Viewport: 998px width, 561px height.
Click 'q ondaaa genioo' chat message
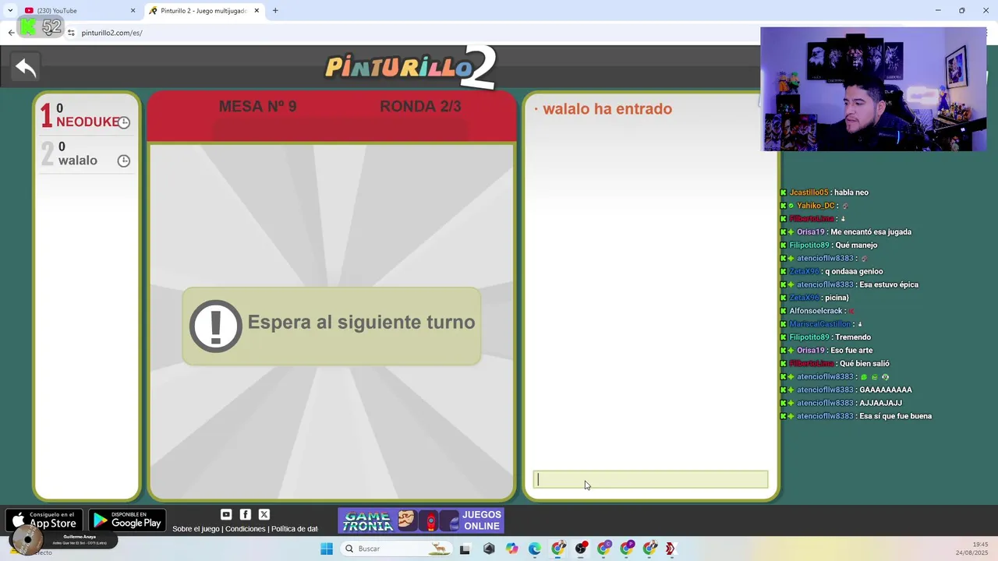832,272
